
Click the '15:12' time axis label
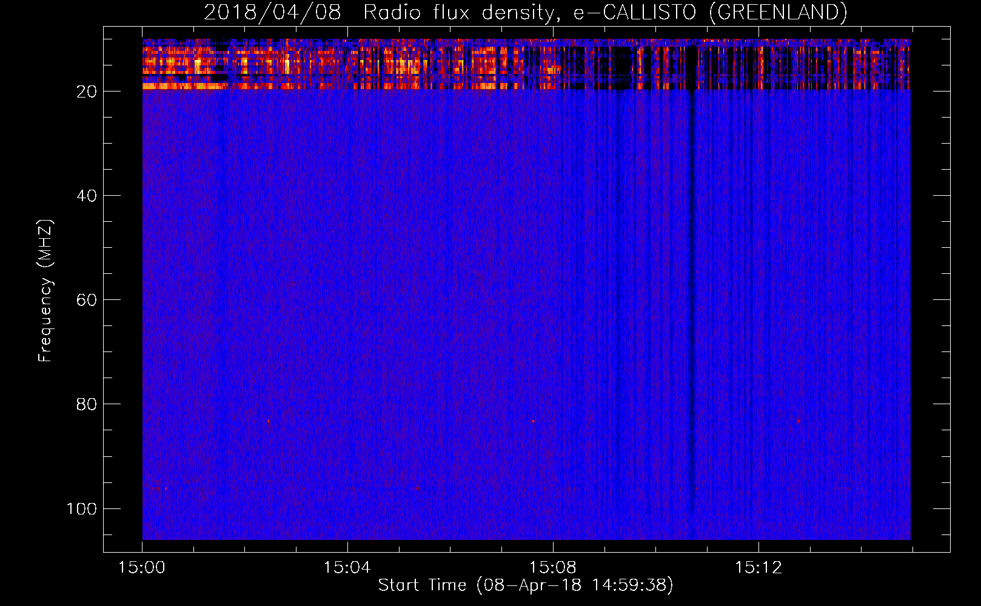coord(758,567)
